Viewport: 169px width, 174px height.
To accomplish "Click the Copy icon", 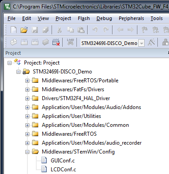I will tap(70, 30).
